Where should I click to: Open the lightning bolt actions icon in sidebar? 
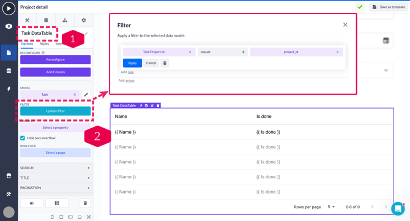coord(9,89)
